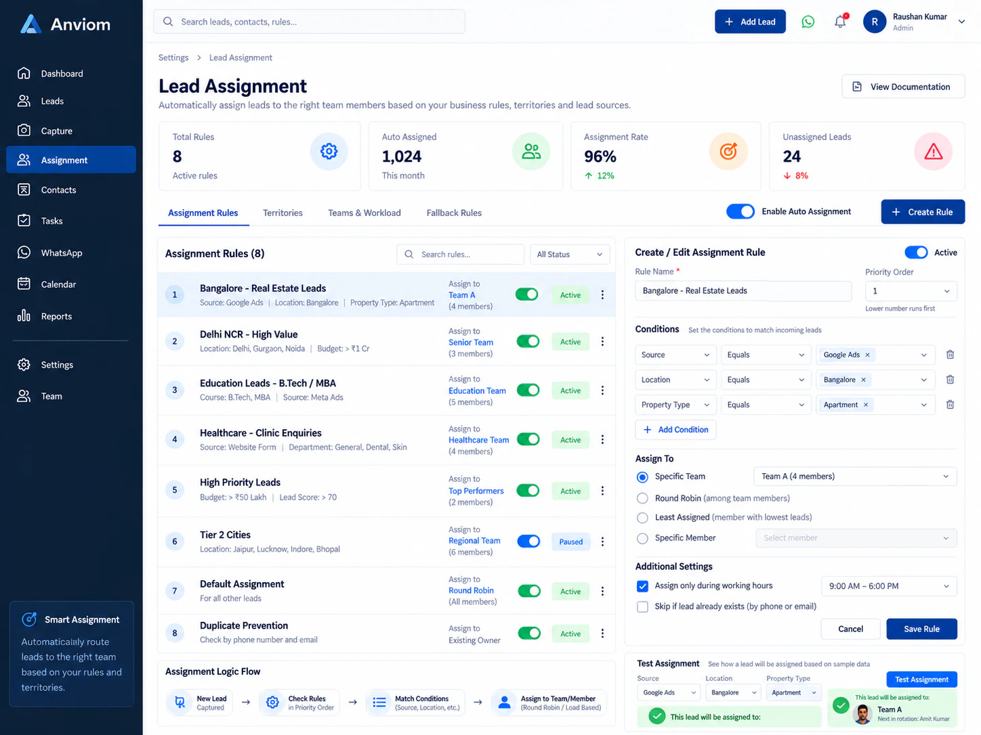Switch to Teams & Workload tab
The image size is (981, 735).
364,213
